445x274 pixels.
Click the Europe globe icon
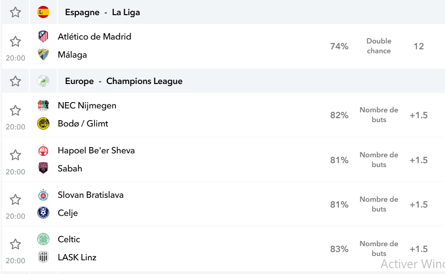[x=43, y=81]
